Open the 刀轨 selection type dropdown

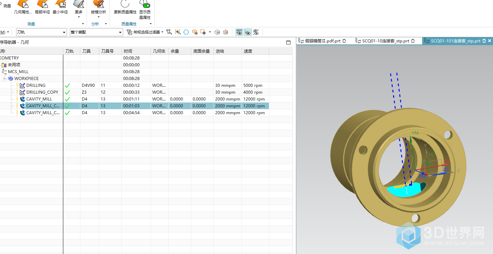(x=41, y=32)
